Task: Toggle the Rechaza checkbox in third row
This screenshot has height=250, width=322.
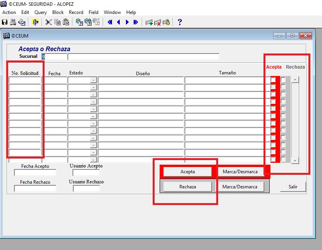Action: [x=283, y=94]
